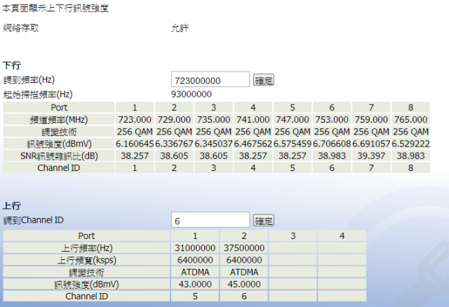The height and width of the screenshot is (307, 449).
Task: Click the upstream frequency value 37500000
Action: point(244,248)
